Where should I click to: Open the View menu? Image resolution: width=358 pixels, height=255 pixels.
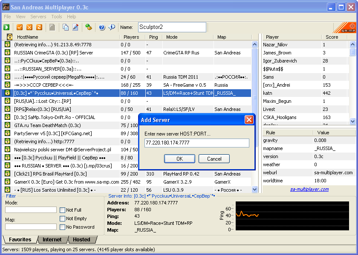(x=20, y=17)
